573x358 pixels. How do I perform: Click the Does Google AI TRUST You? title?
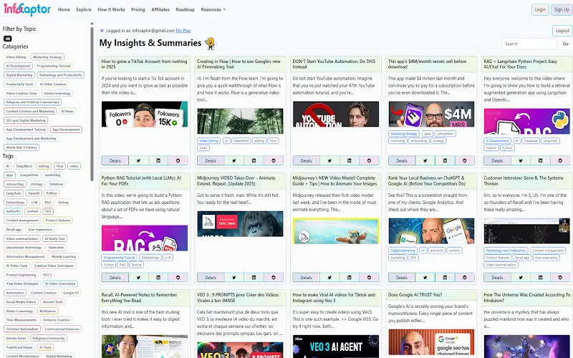point(415,295)
